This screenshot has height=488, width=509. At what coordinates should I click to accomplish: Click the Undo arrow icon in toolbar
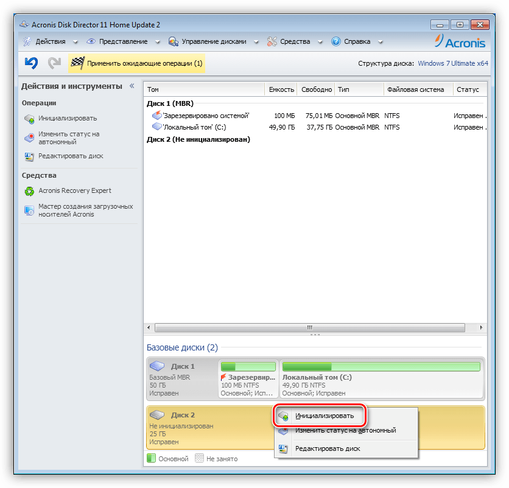click(31, 63)
